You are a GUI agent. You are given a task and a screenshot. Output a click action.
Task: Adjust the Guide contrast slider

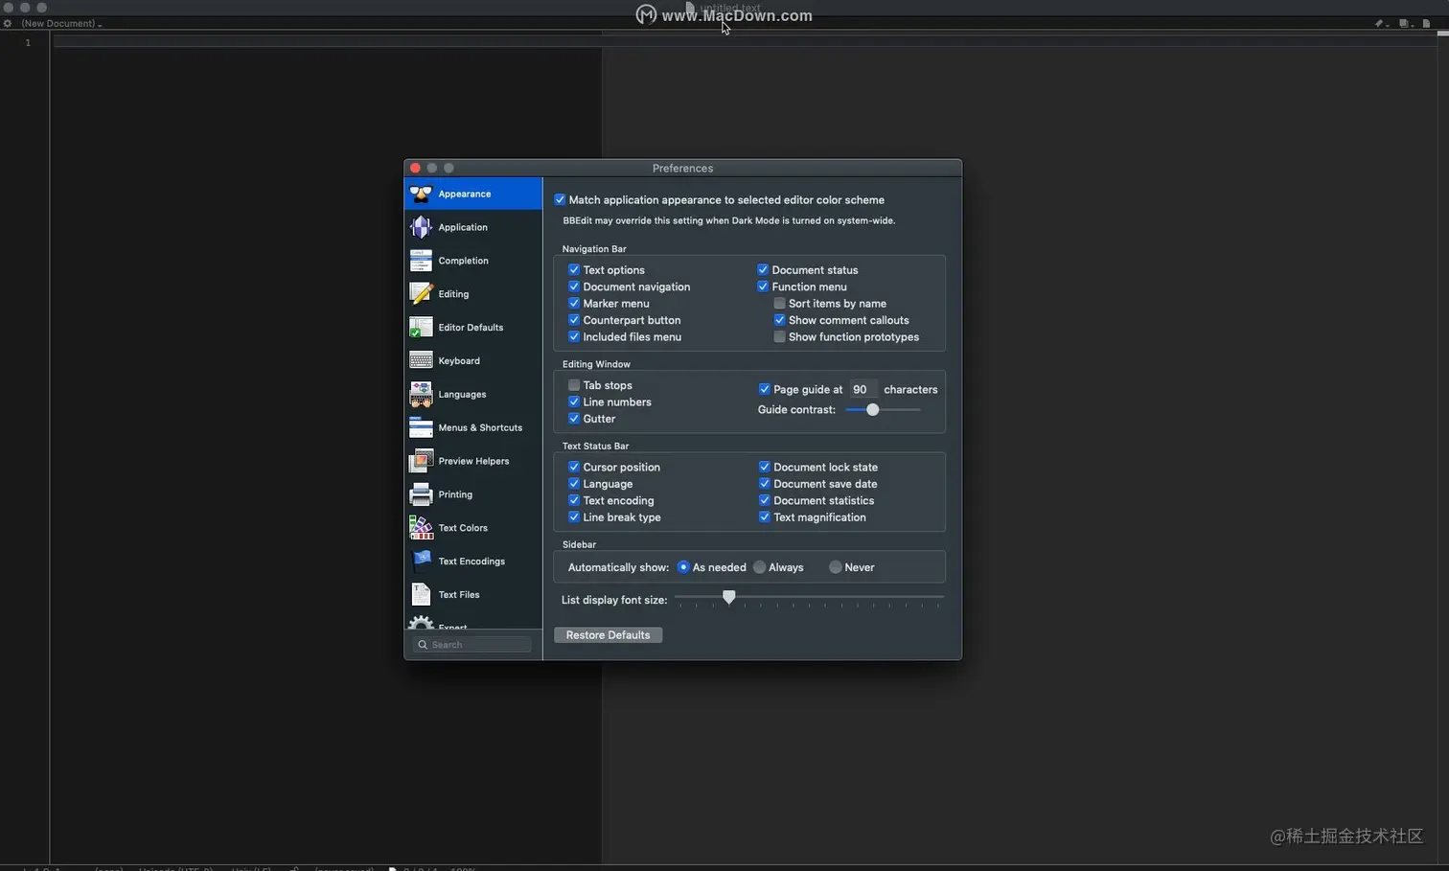coord(883,410)
